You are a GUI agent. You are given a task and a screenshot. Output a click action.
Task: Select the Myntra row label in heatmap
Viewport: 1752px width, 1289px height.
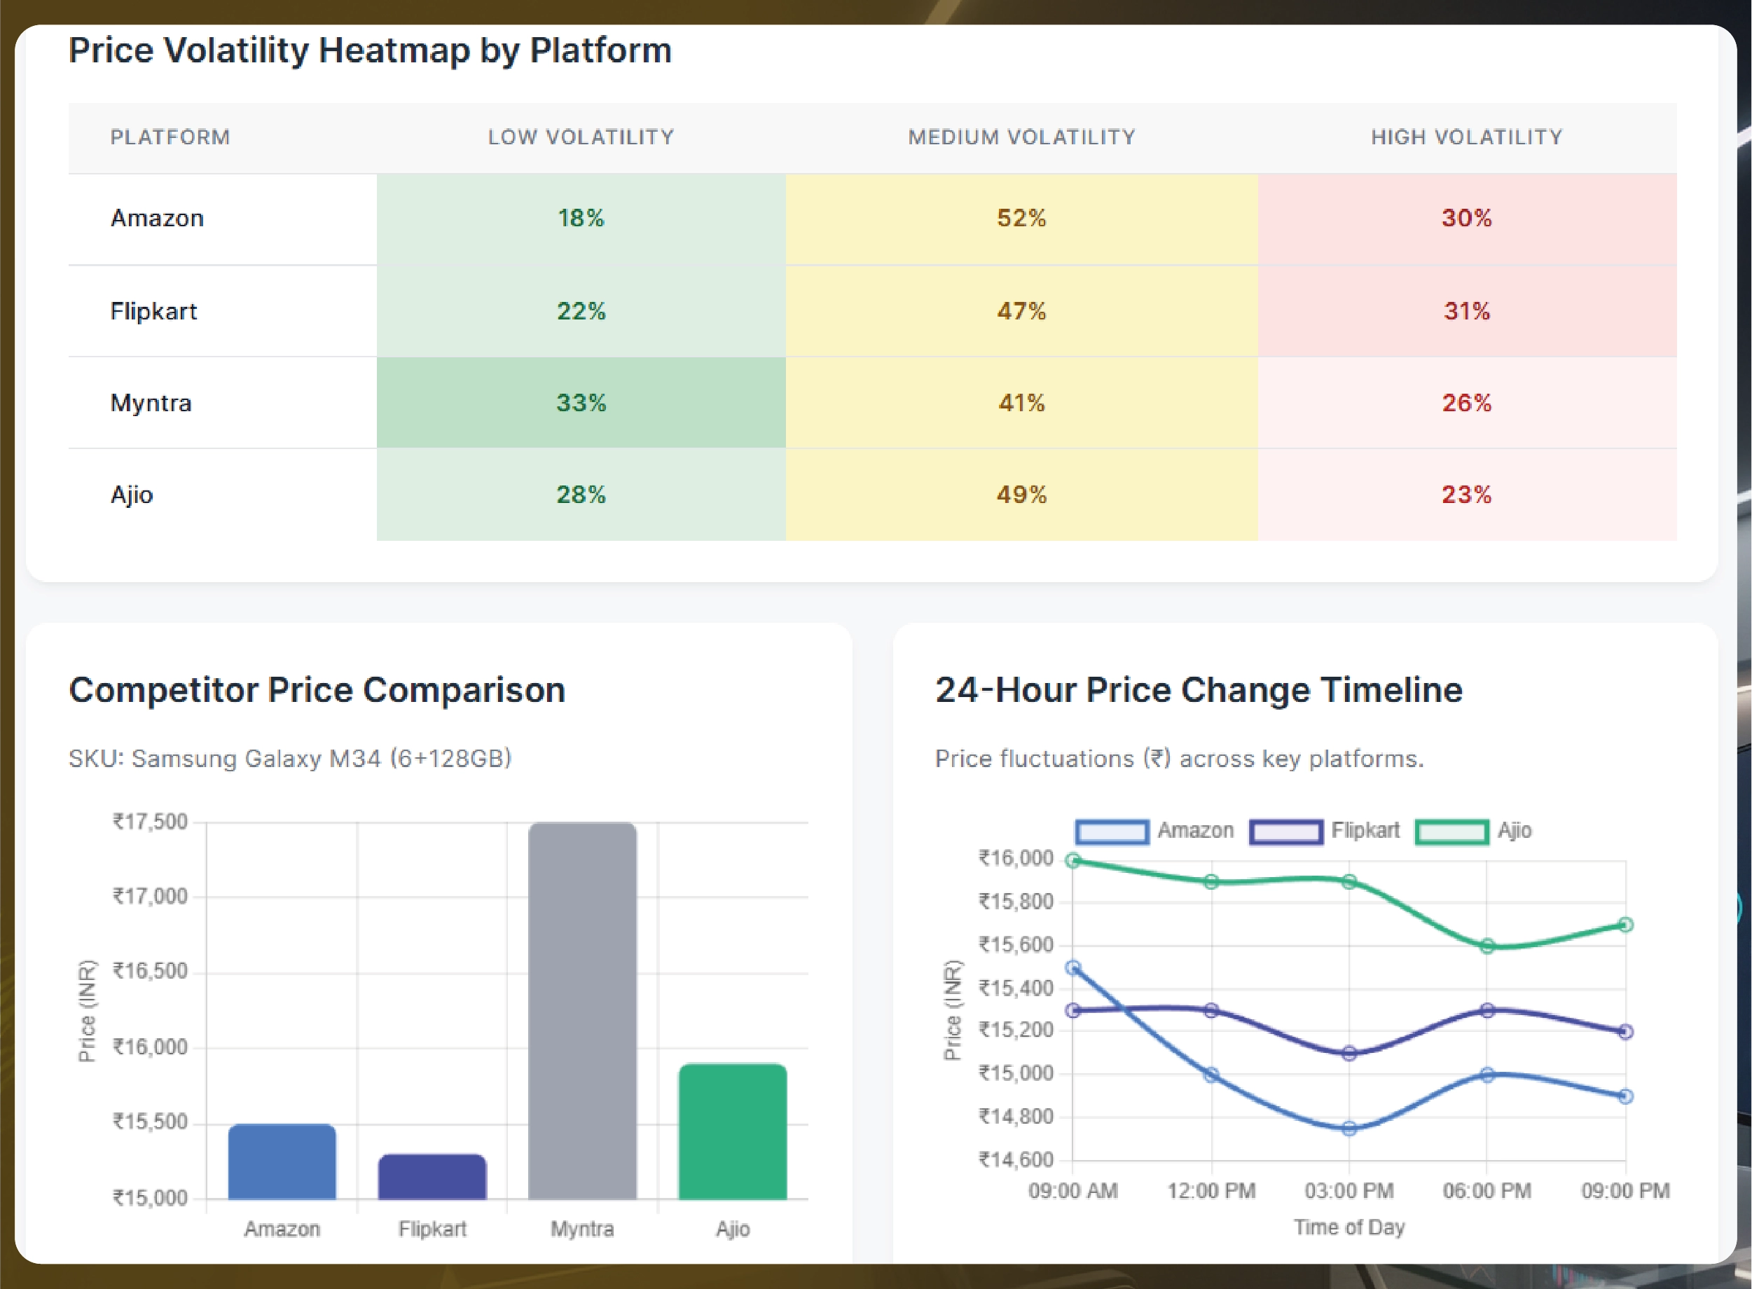click(x=151, y=404)
